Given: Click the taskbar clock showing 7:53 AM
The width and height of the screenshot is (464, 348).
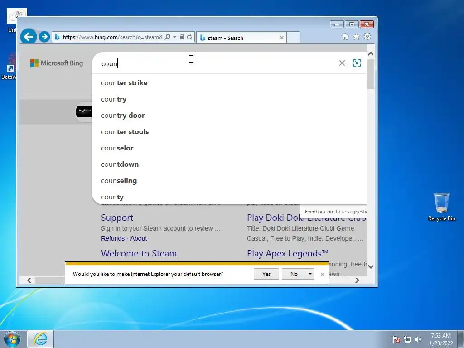Looking at the screenshot, I should click(x=441, y=339).
